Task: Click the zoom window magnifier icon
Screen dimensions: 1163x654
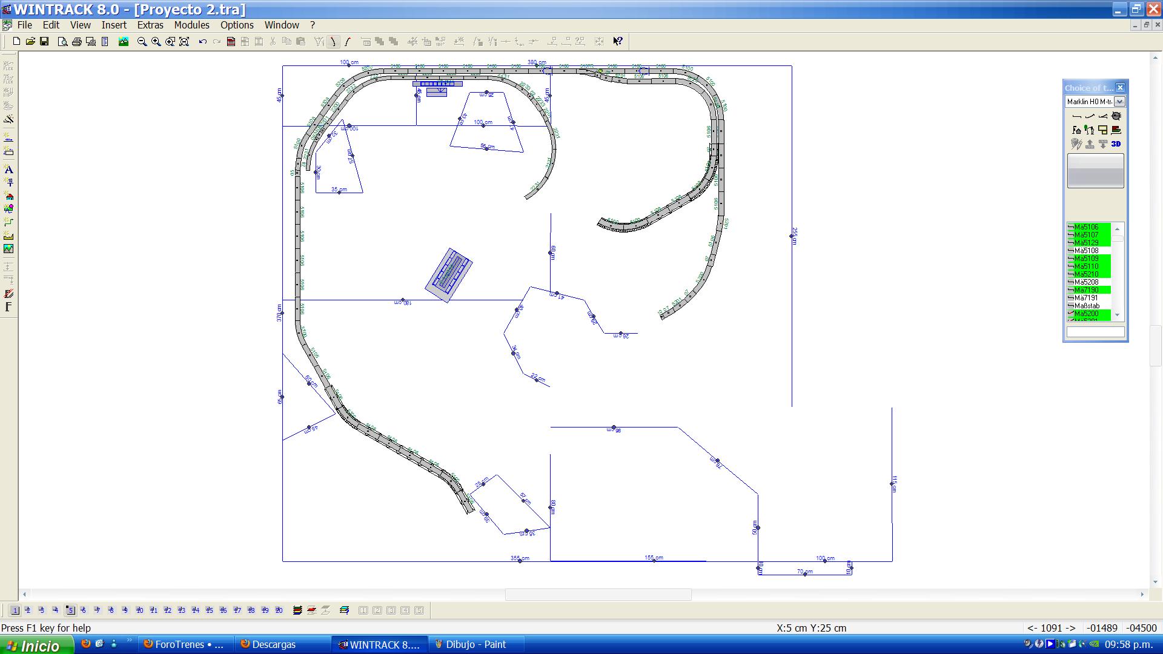Action: point(170,42)
